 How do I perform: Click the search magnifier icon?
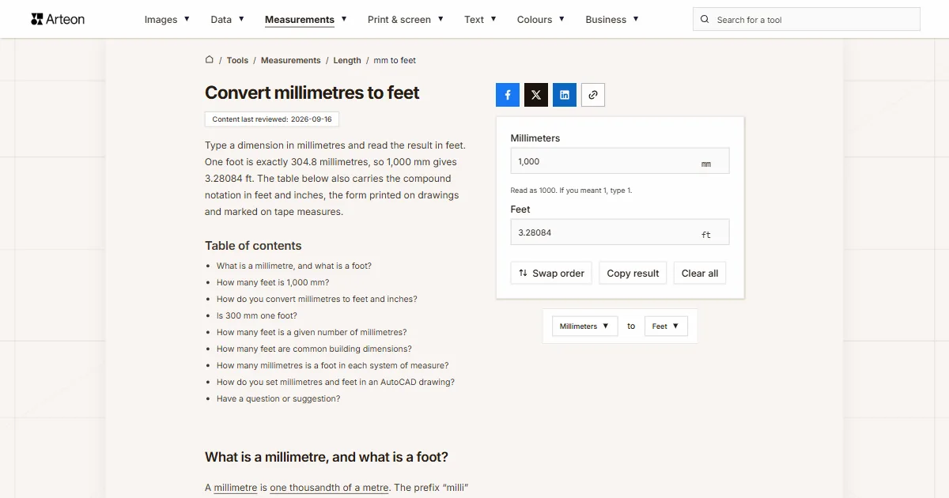[x=705, y=20]
